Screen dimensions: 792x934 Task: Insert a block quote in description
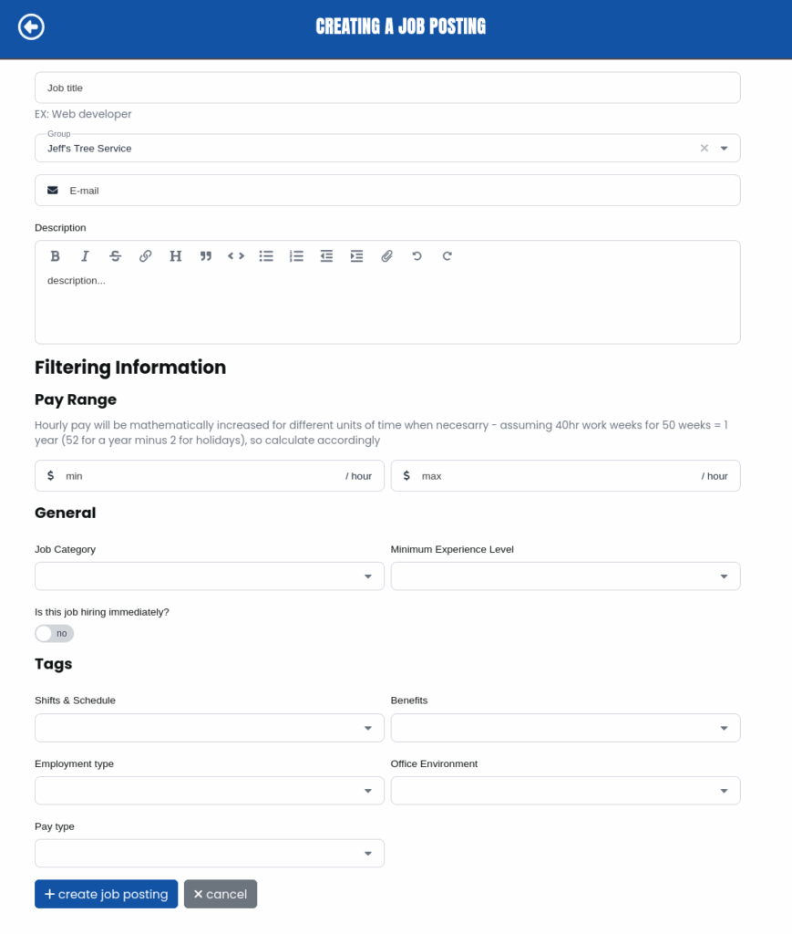click(206, 256)
